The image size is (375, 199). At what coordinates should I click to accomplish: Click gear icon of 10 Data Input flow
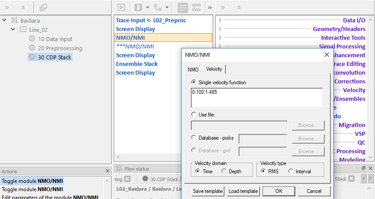[32, 38]
